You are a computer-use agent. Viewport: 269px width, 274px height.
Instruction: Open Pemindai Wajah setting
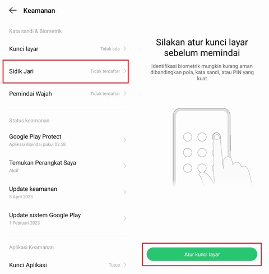tap(68, 94)
